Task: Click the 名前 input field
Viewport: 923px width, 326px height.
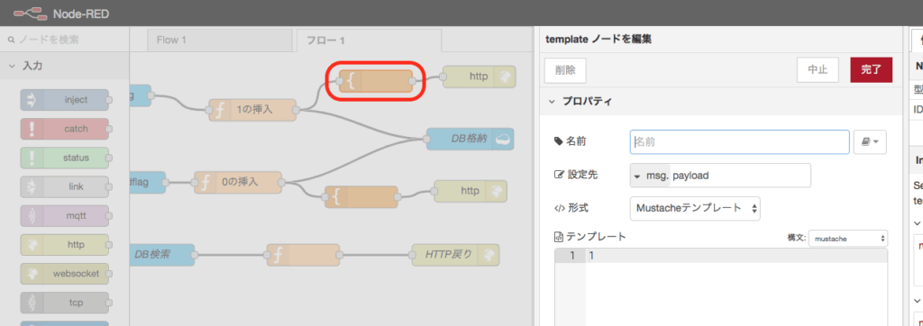Action: (x=739, y=141)
